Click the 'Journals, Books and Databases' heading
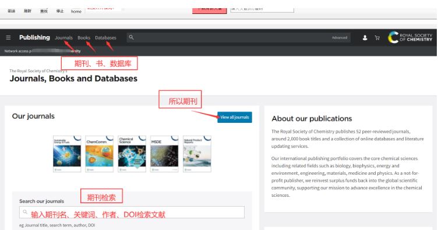This screenshot has width=438, height=230. [x=73, y=79]
